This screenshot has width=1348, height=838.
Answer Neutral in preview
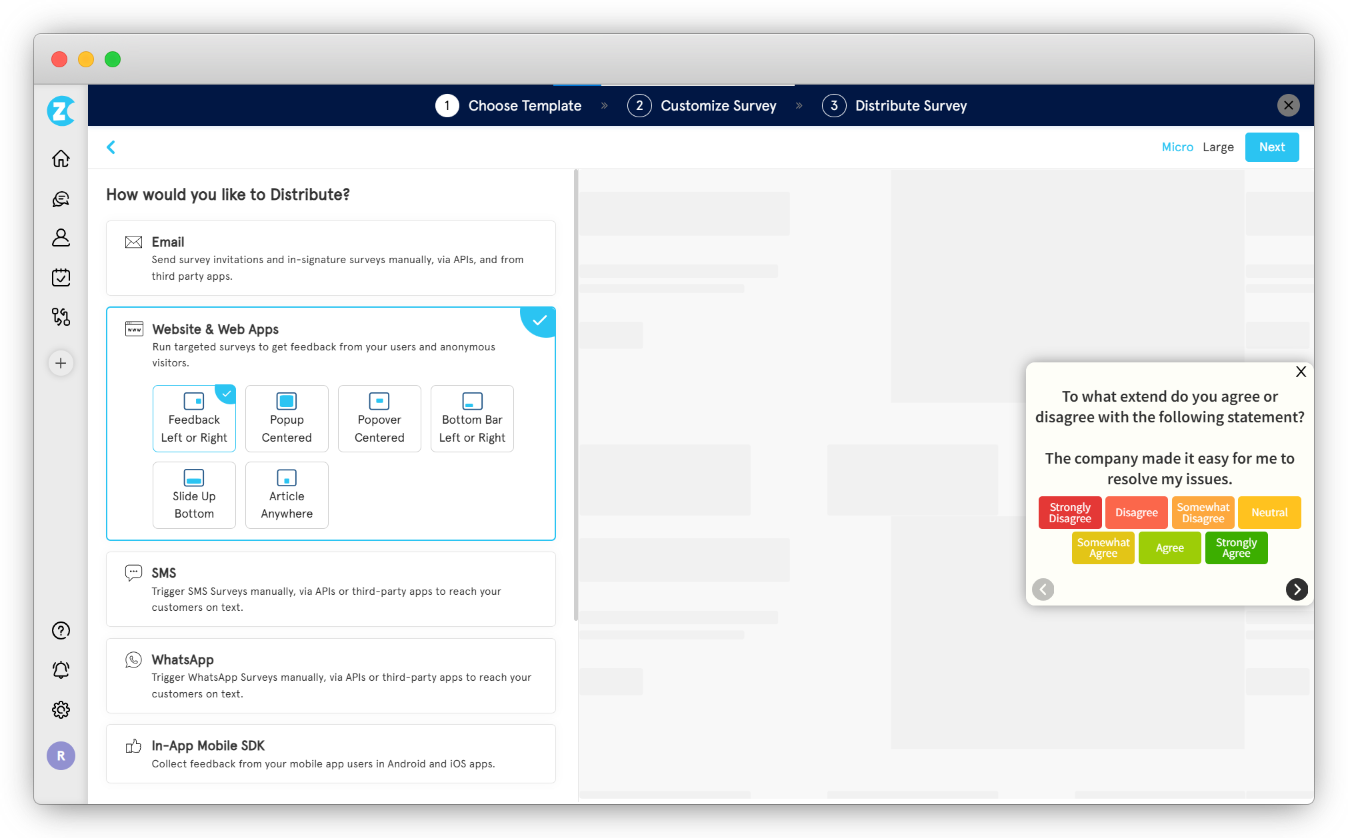tap(1269, 512)
